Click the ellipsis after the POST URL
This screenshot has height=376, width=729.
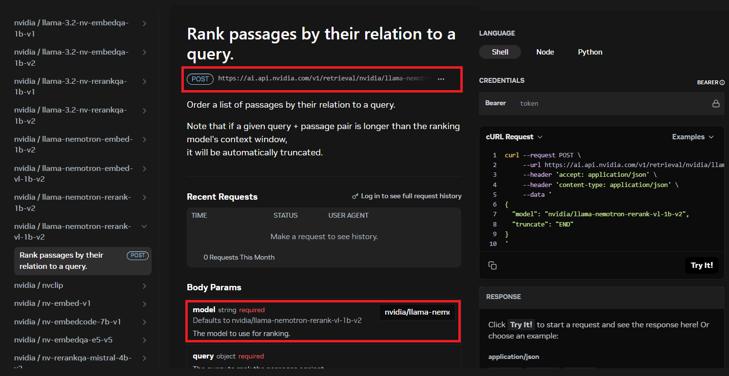(441, 79)
